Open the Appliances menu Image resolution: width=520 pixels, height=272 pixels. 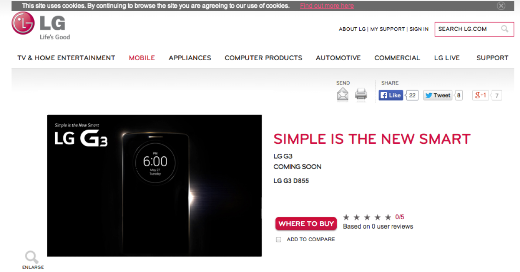tap(190, 58)
